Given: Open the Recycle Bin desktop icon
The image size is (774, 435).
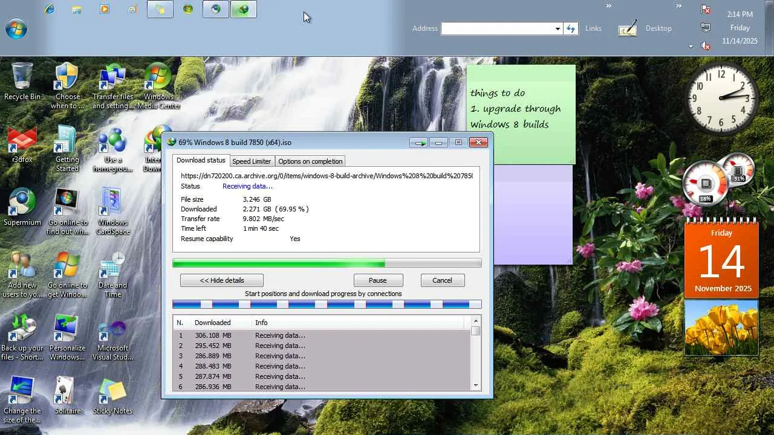Looking at the screenshot, I should [x=22, y=82].
